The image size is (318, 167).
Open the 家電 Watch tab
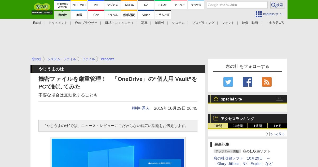point(79,15)
